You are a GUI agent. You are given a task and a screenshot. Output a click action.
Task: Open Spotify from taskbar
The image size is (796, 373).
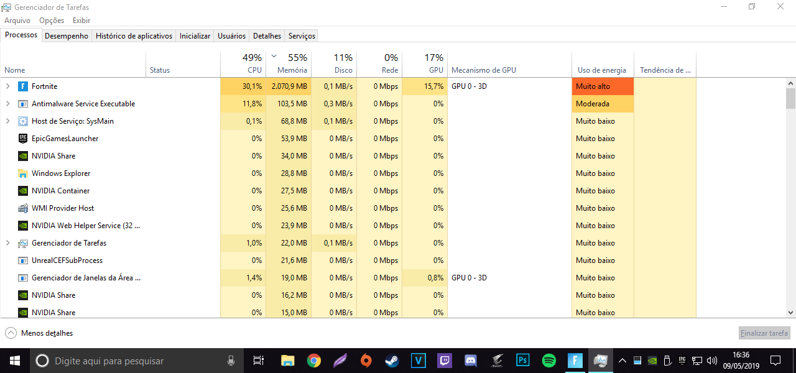click(x=548, y=361)
